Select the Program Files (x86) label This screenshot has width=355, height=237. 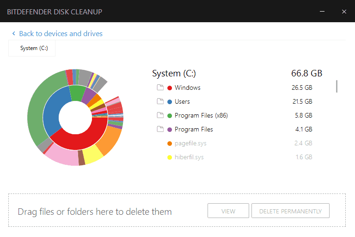(x=201, y=115)
